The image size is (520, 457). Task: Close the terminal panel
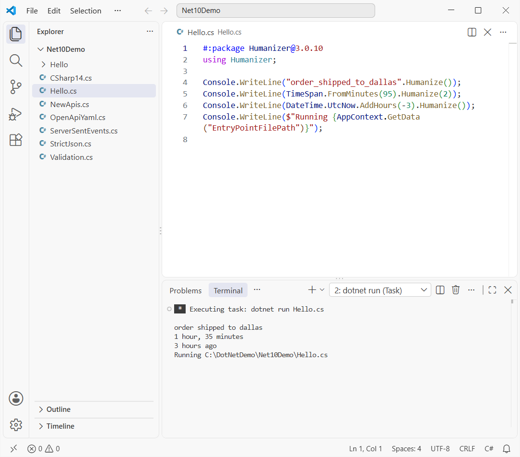coord(508,290)
